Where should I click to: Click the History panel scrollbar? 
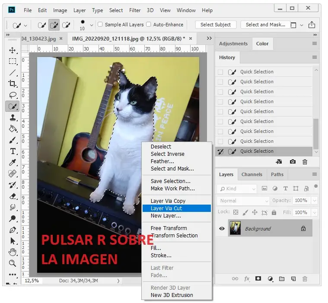316,133
